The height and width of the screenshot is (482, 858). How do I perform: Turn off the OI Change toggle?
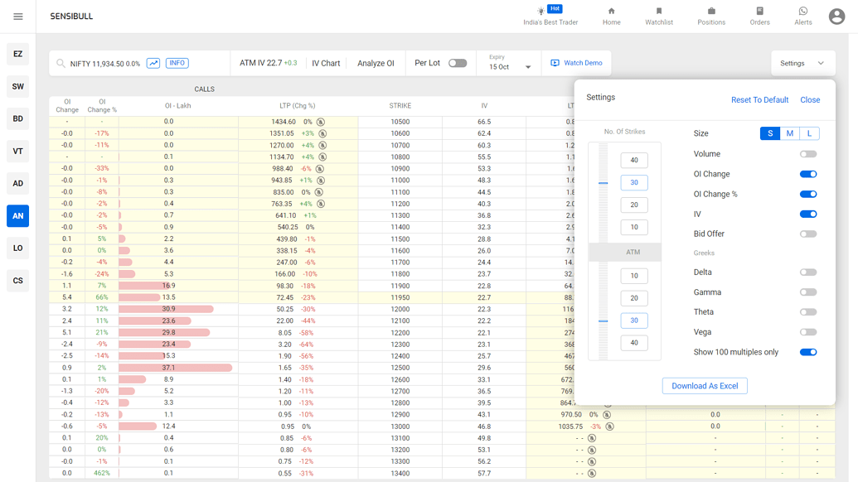[808, 174]
